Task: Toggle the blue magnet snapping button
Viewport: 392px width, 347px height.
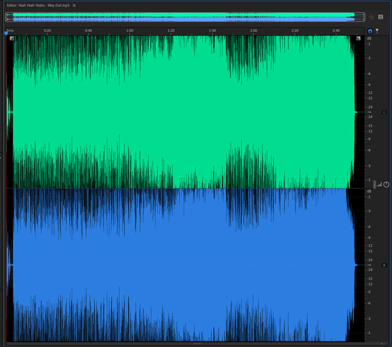Action: click(370, 31)
